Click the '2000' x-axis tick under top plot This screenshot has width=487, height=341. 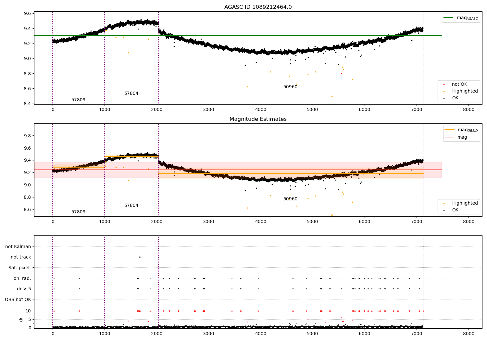(157, 110)
